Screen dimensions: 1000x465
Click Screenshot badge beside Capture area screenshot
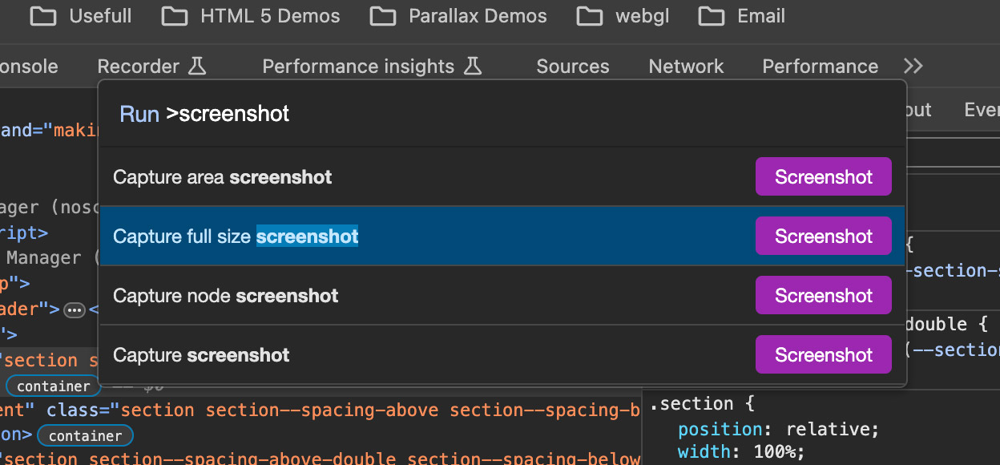coord(824,176)
